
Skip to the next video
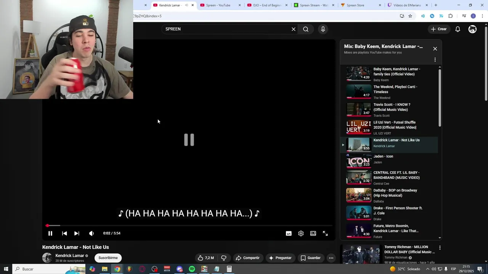coord(77,233)
